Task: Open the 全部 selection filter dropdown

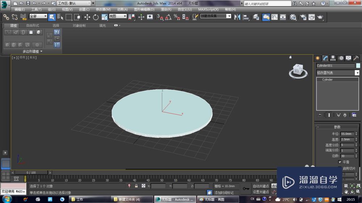Action: click(38, 16)
